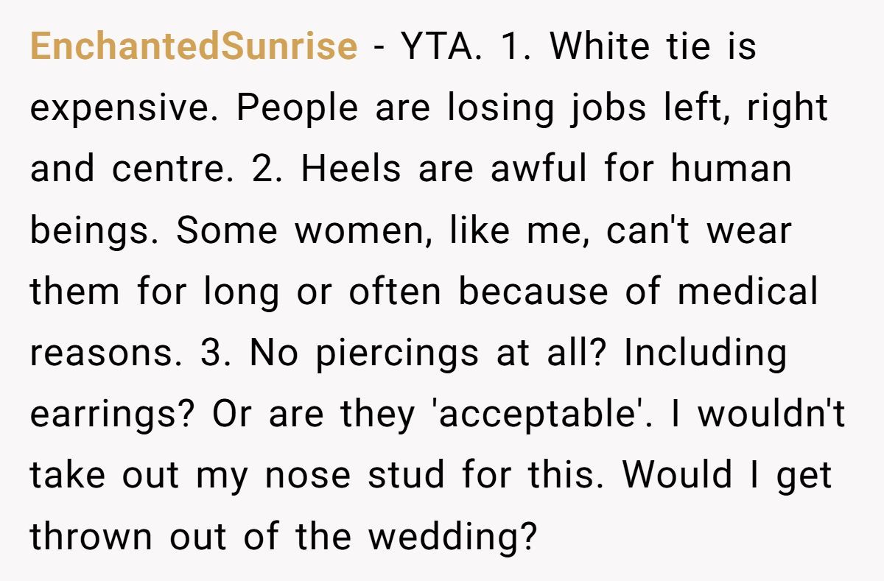Screen dimensions: 884x581
Task: Click the word "Heels"
Action: (x=351, y=170)
